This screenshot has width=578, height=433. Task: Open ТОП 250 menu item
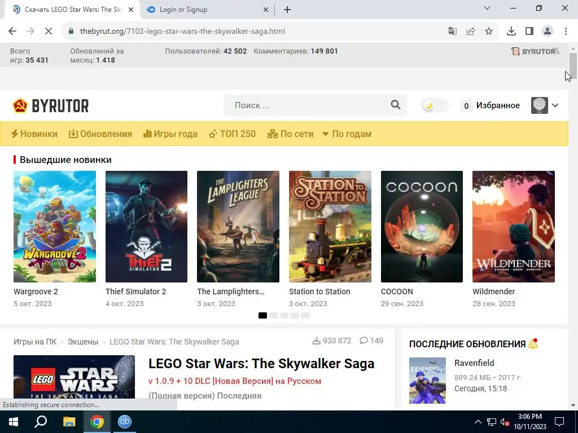tap(232, 134)
